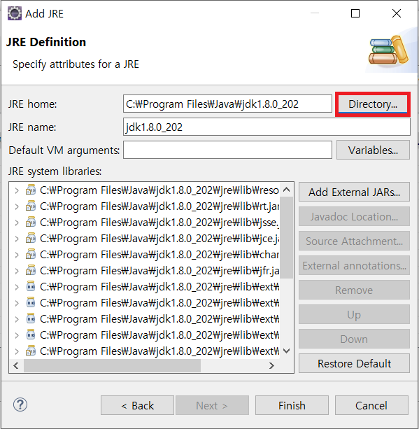Viewport: 419px width, 429px height.
Task: Restore Default system libraries
Action: 354,363
